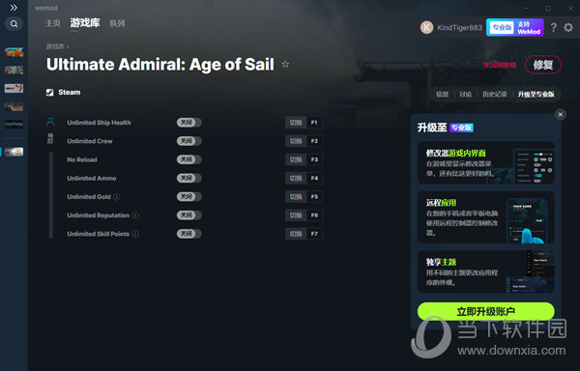Toggle Unlimited Ship Health switch
Screen dimensions: 580x371
[189, 123]
